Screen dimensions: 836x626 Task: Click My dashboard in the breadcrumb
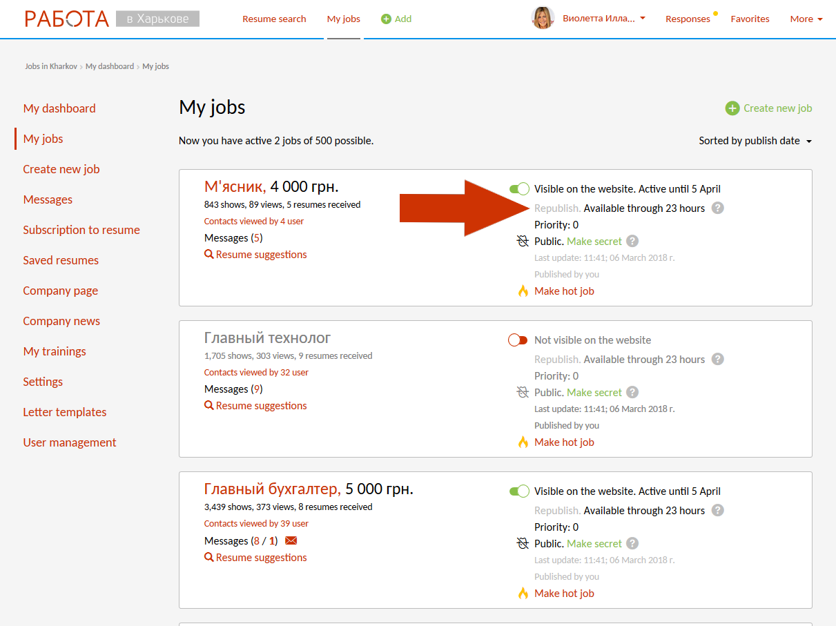click(110, 66)
